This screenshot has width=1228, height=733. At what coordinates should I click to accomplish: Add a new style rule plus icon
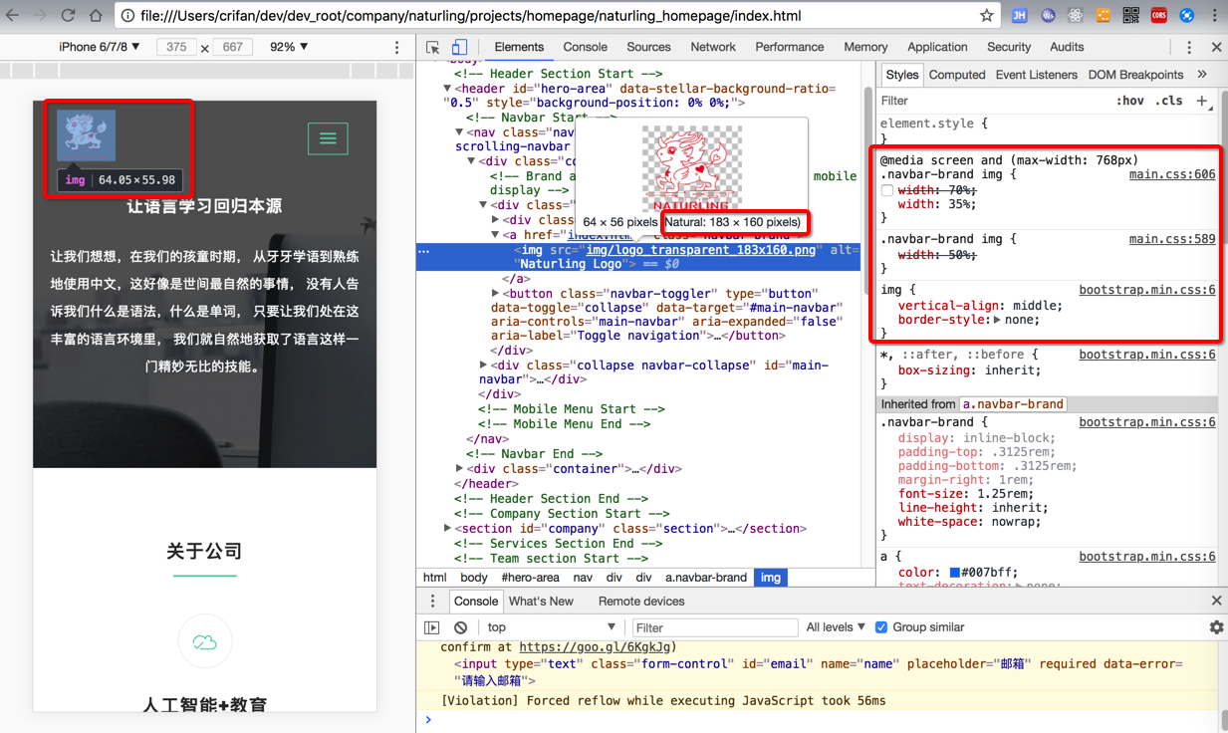1202,101
